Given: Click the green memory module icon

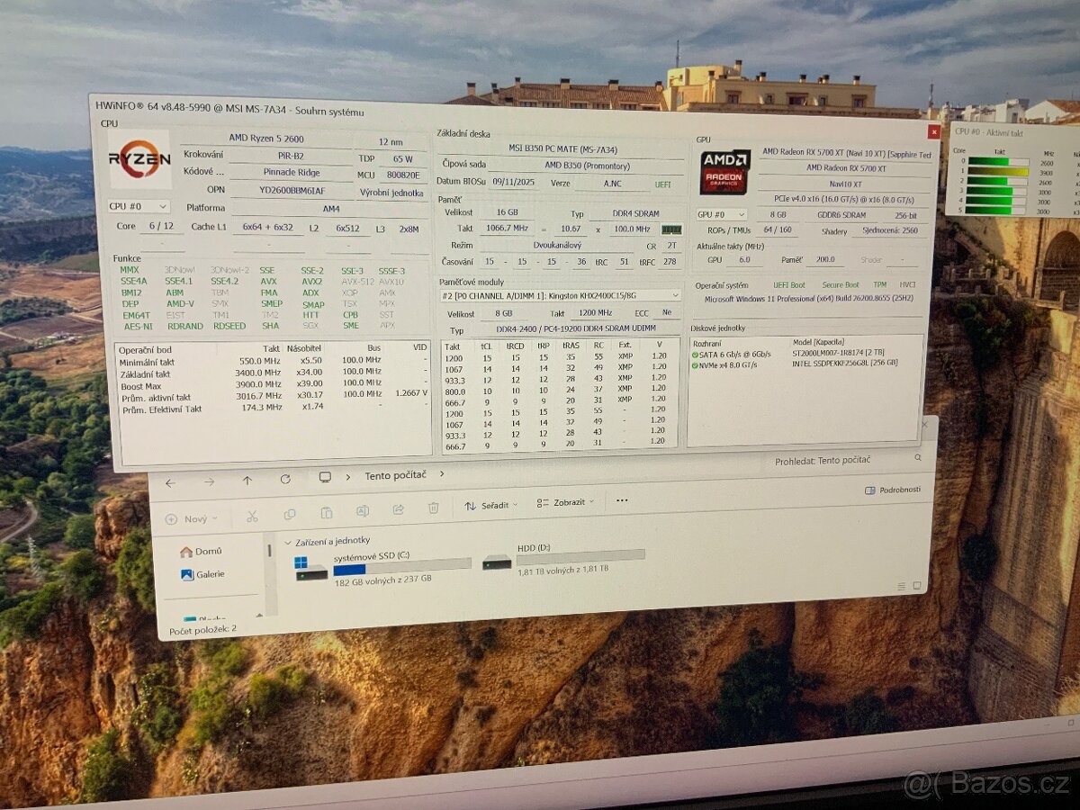Looking at the screenshot, I should [x=671, y=229].
